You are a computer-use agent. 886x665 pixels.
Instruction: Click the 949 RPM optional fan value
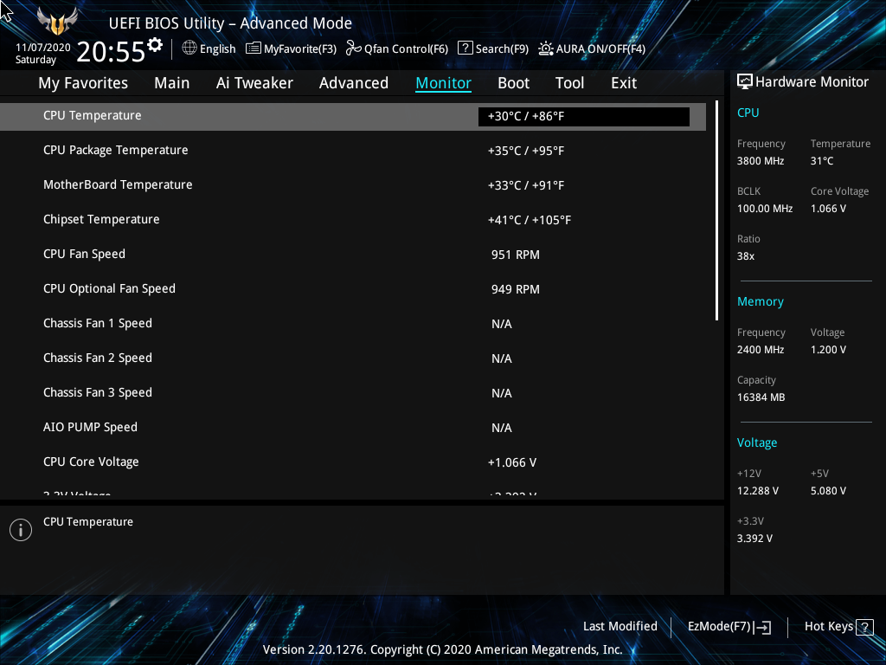point(516,289)
